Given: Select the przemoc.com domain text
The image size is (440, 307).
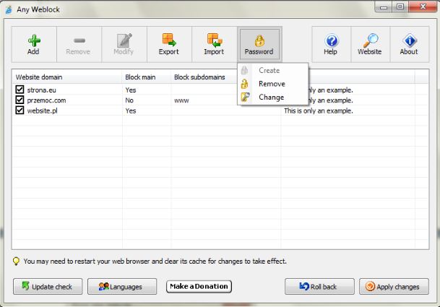Looking at the screenshot, I should tap(46, 100).
